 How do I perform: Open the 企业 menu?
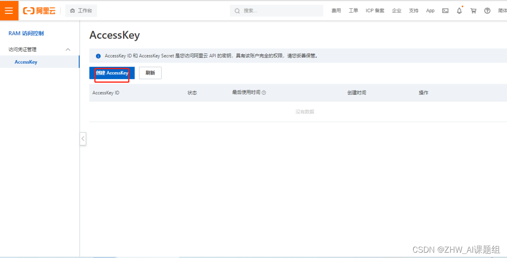point(397,11)
